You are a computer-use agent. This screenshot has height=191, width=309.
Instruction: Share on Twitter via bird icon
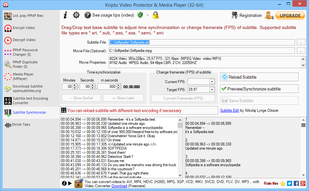tap(290, 183)
